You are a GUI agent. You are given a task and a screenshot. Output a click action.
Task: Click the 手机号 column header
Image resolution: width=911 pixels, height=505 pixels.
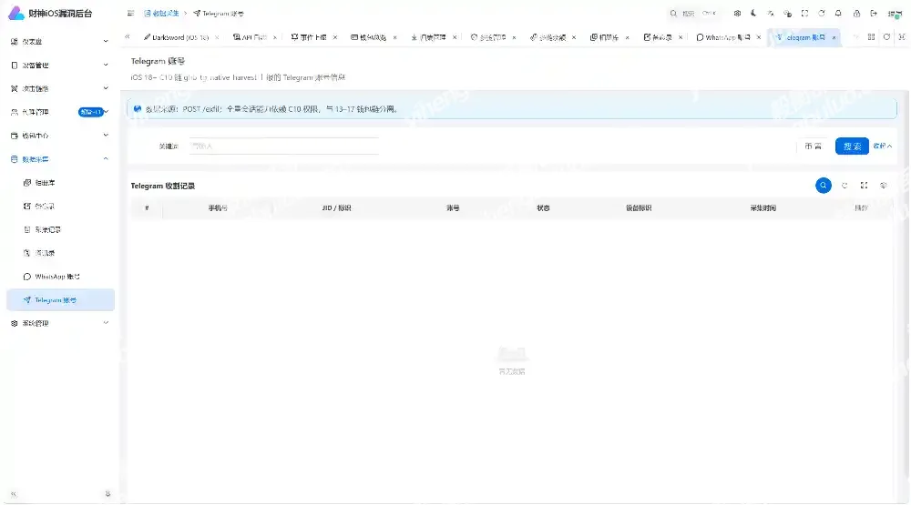pos(218,207)
